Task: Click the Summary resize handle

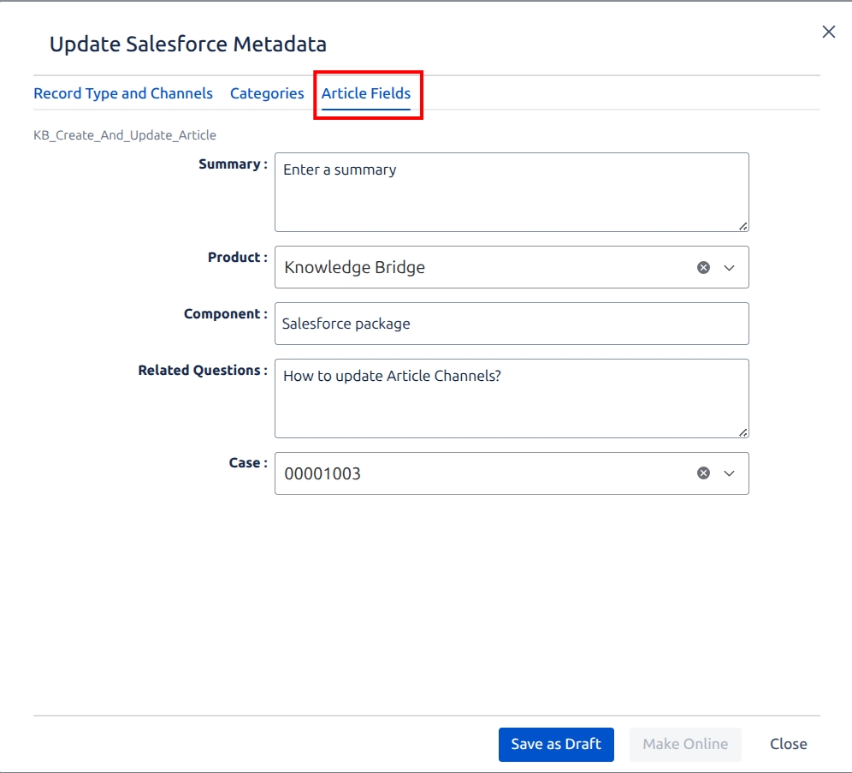Action: [743, 226]
